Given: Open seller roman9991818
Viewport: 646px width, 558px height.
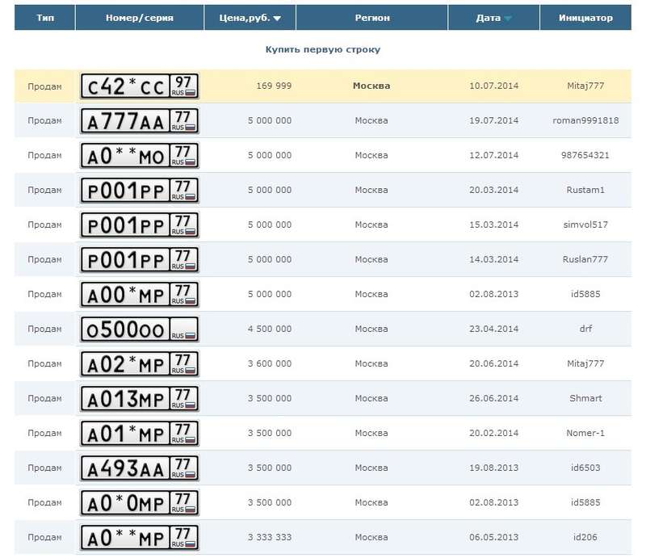Looking at the screenshot, I should (x=585, y=120).
